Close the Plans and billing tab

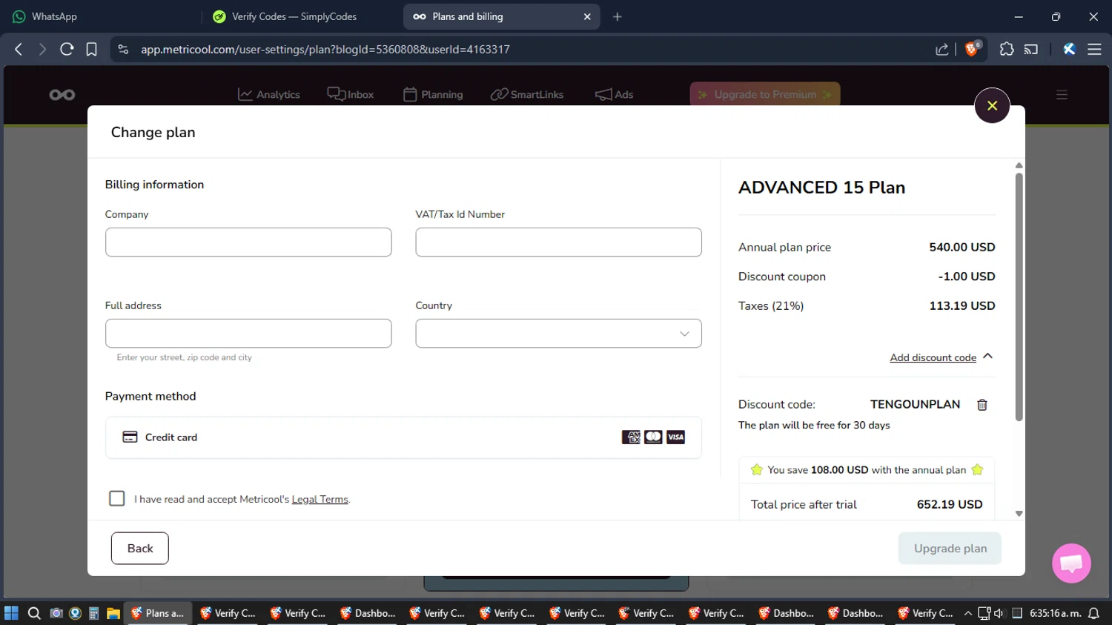tap(587, 16)
